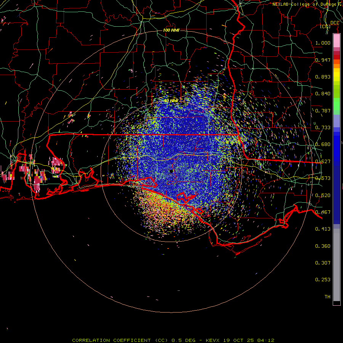Select the 0.467 scale value
343x343 pixels.
(x=323, y=212)
